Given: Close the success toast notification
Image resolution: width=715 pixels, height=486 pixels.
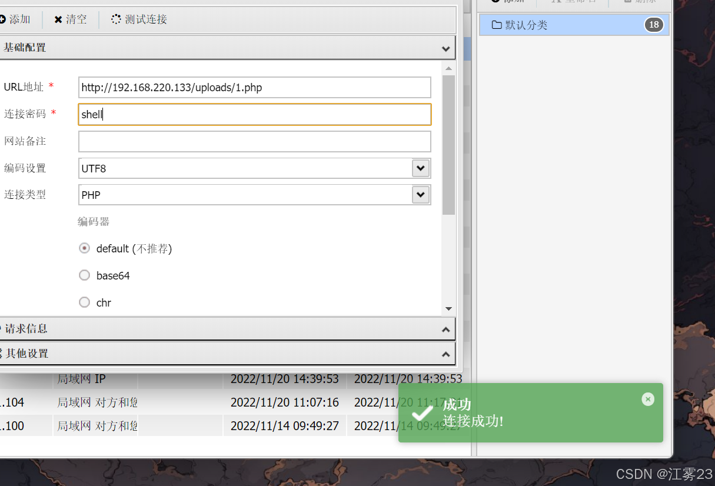Looking at the screenshot, I should (648, 399).
